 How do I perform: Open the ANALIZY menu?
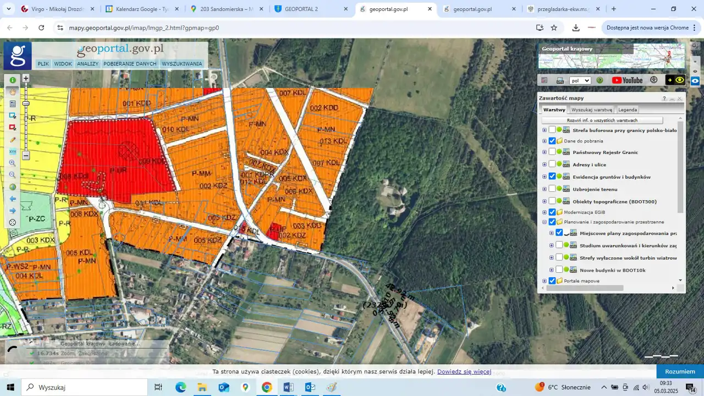(x=87, y=64)
